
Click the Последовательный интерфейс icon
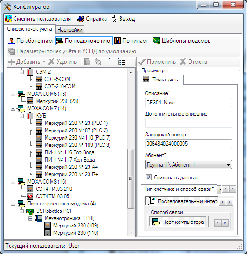click(152, 201)
